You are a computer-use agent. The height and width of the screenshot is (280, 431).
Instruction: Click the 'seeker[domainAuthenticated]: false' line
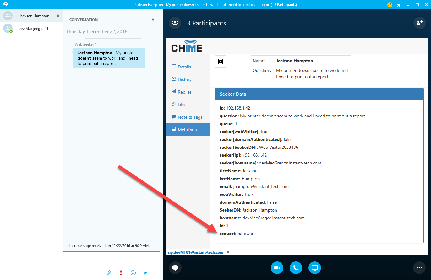tap(256, 139)
